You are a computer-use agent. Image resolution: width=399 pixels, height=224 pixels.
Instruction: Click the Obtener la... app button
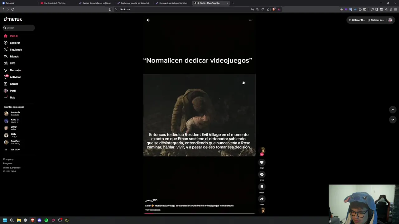coord(376,20)
